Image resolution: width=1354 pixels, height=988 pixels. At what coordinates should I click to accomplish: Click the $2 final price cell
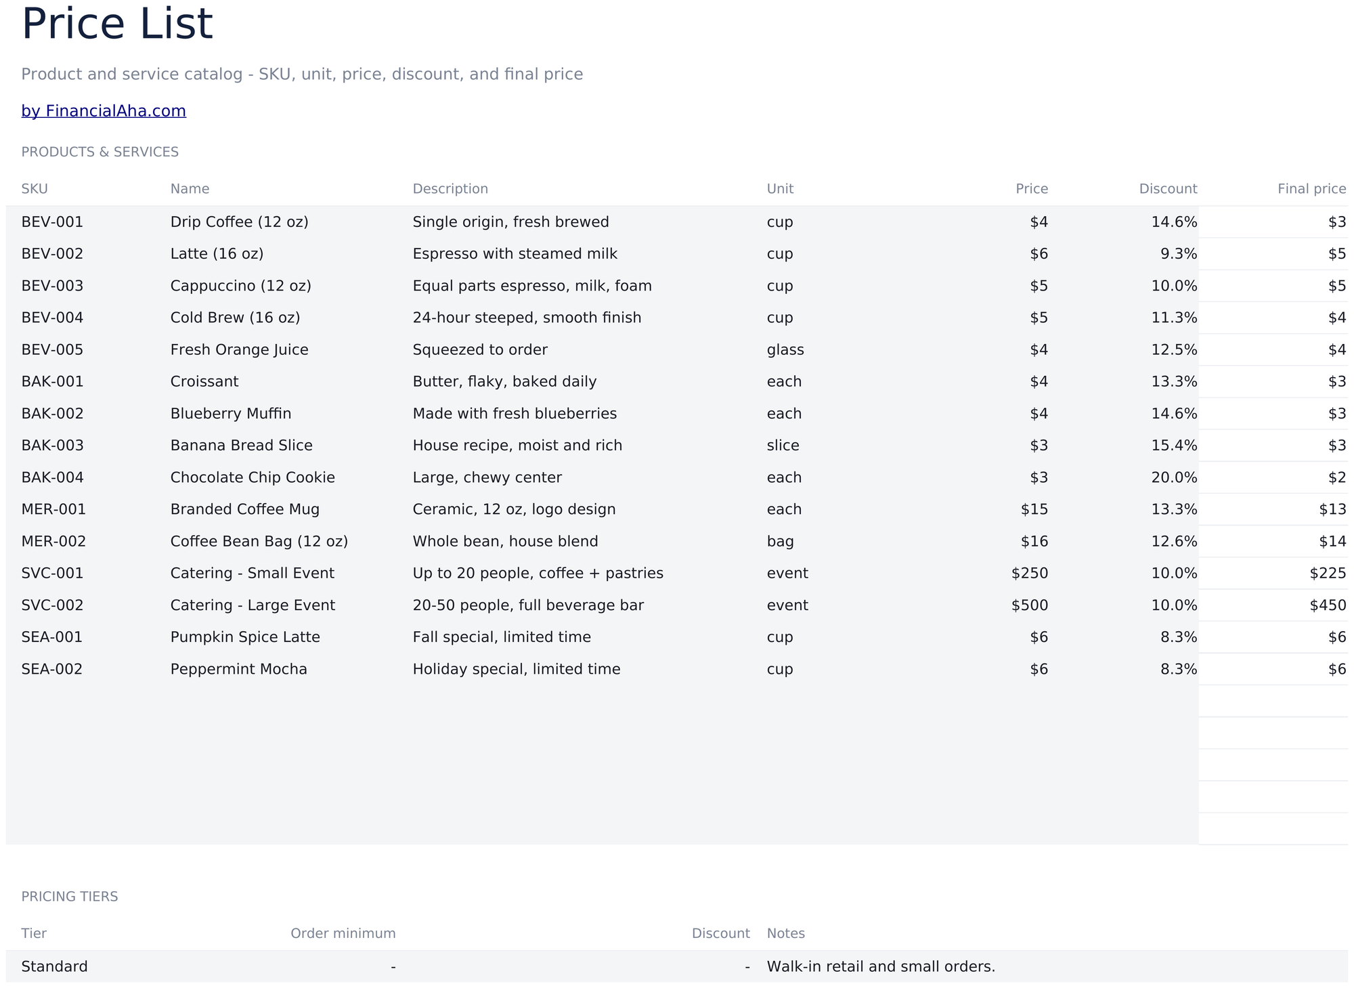tap(1337, 477)
